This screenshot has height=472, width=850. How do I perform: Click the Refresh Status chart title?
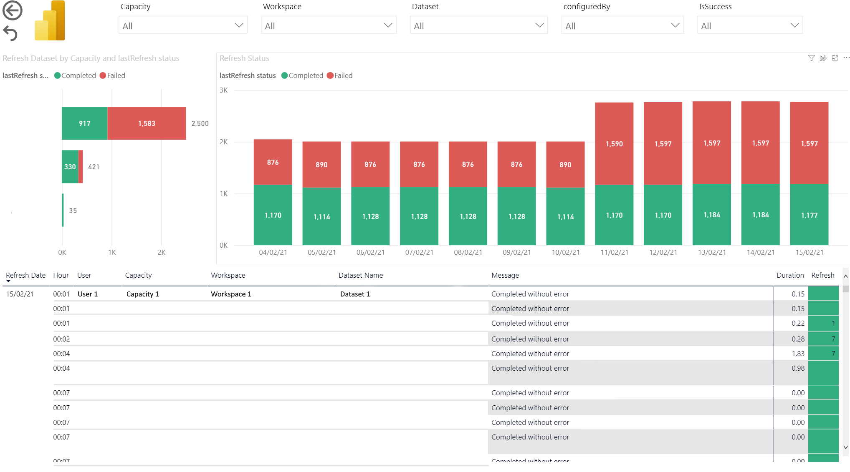244,58
